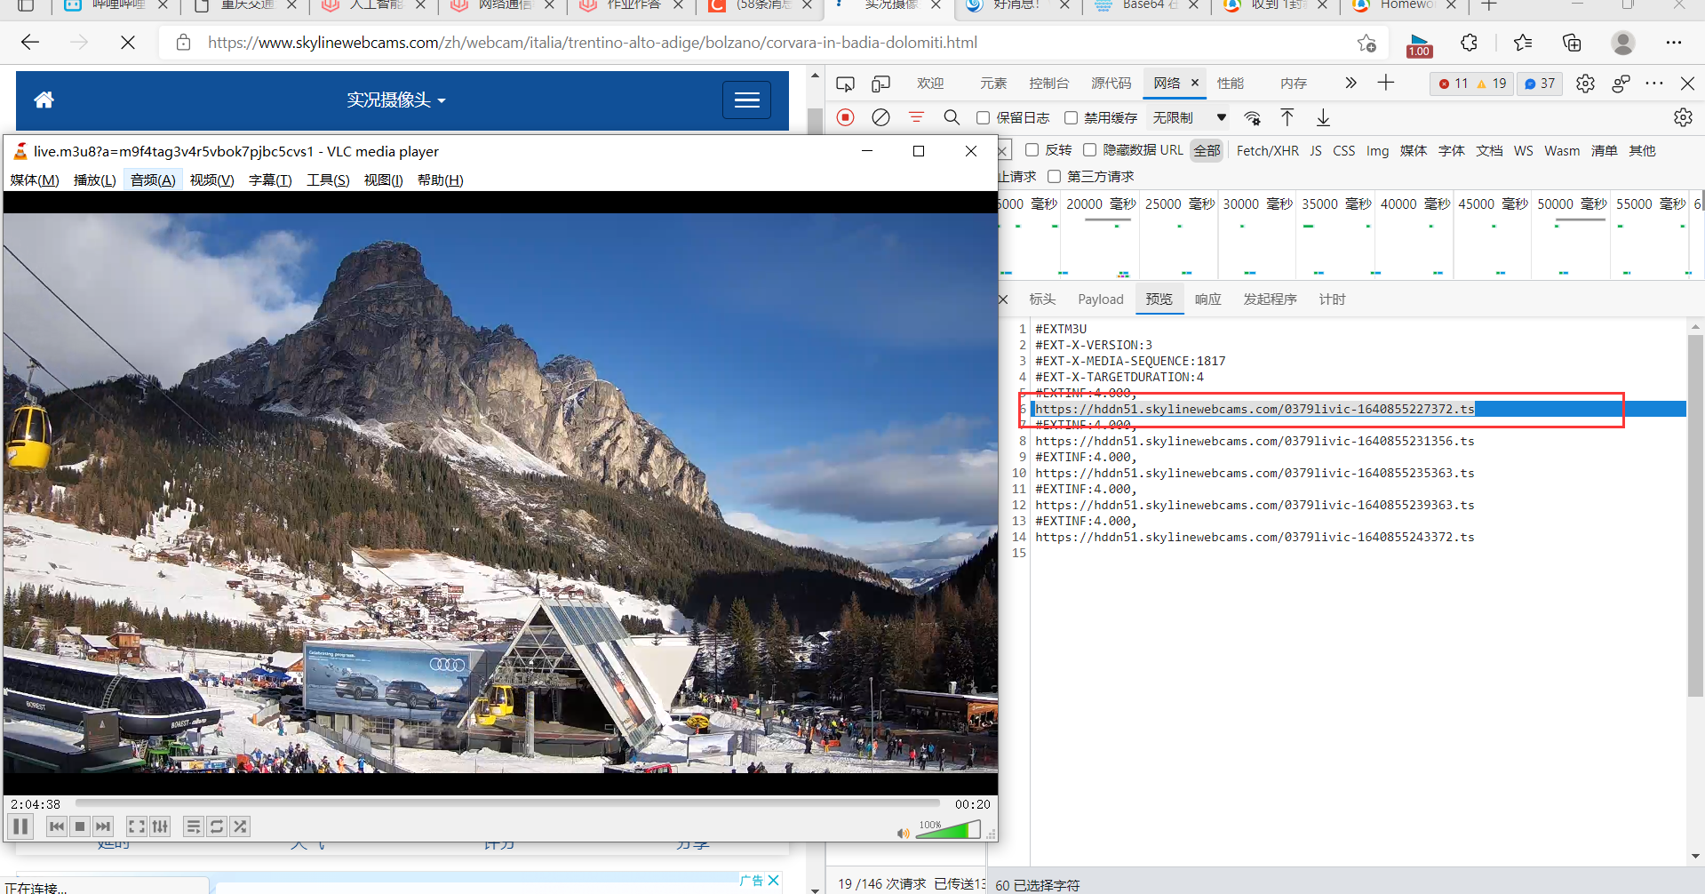1705x894 pixels.
Task: Open VLC 工具(S) menu
Action: click(328, 180)
